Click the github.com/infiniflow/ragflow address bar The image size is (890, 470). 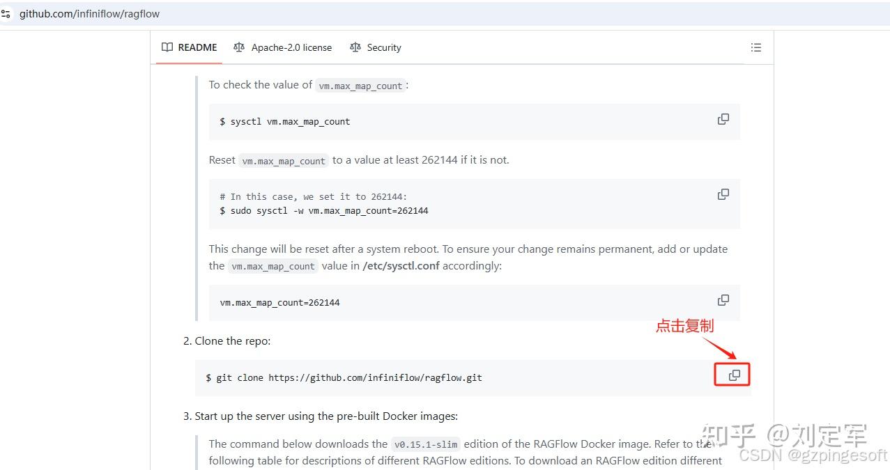point(89,14)
